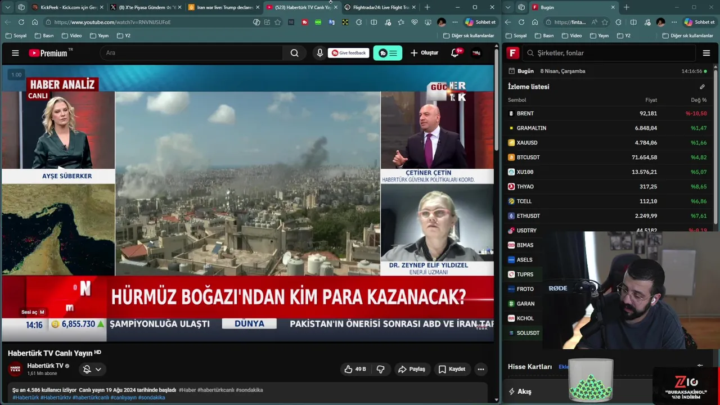Click the Kaydet save button
Screen dimensions: 720x405
pos(452,369)
